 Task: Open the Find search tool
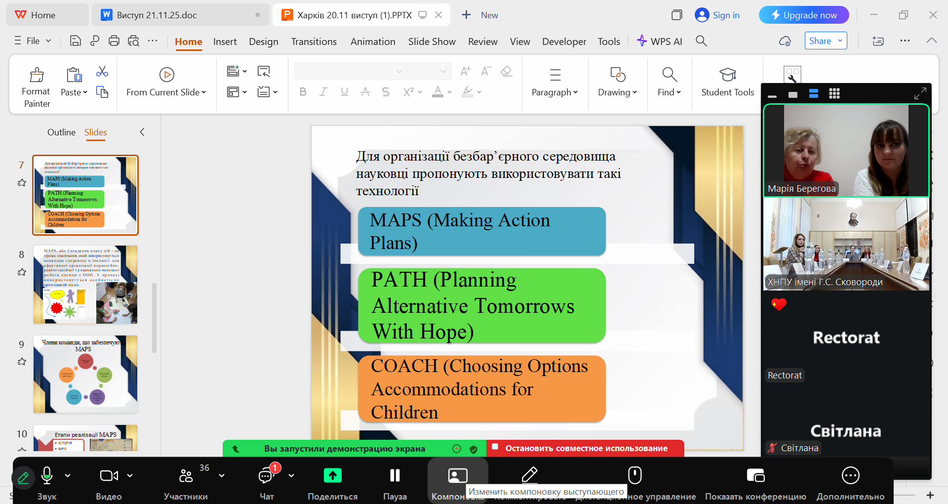click(669, 75)
